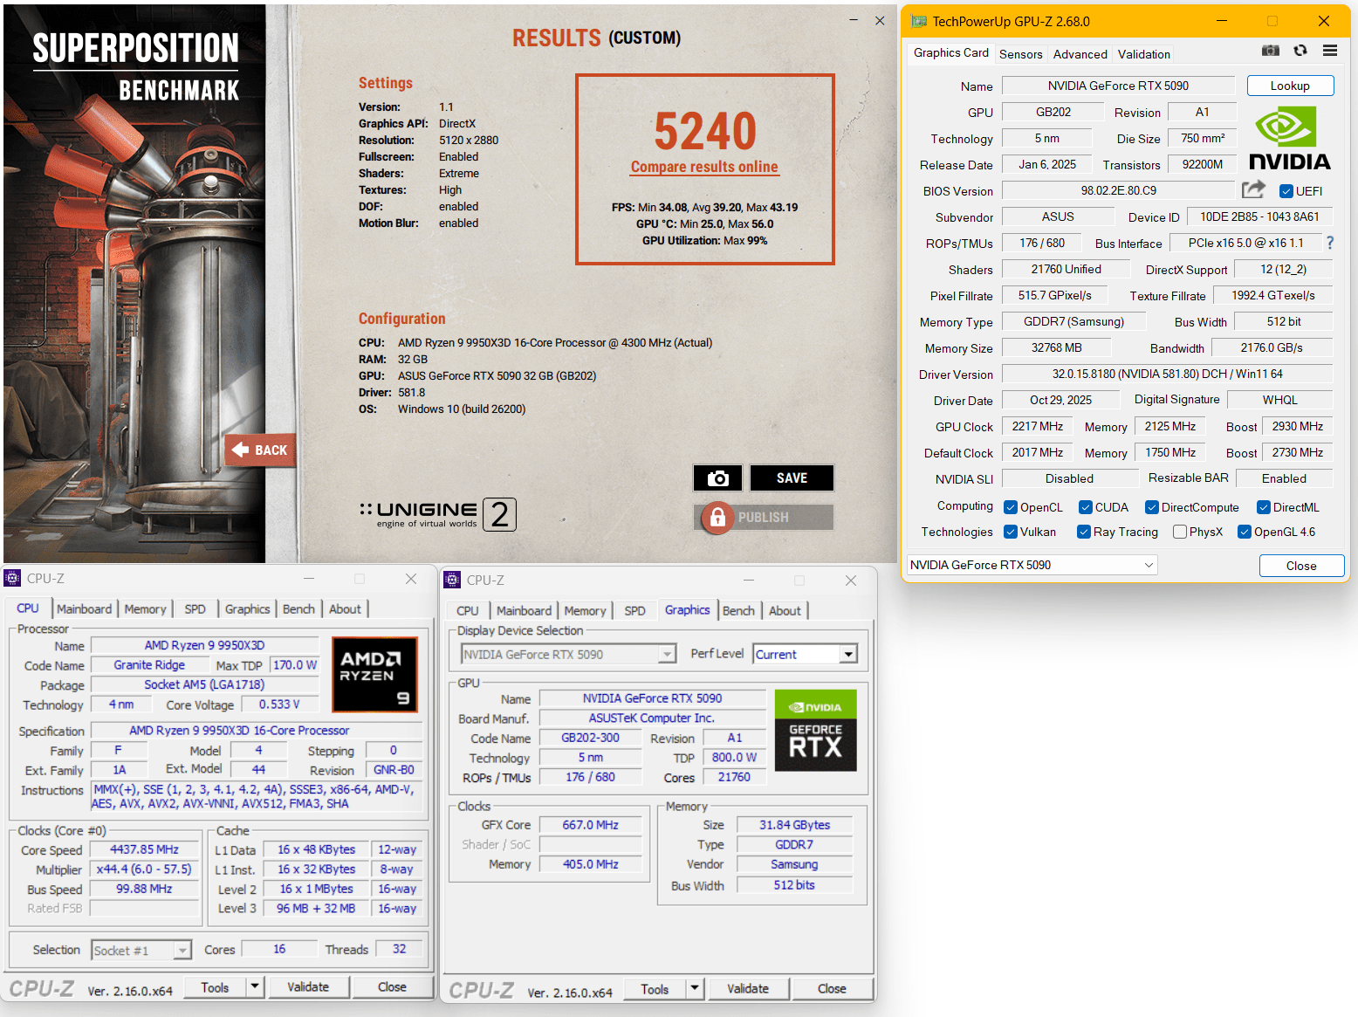Click the right CPU-Z window title icon
Viewport: 1358px width, 1017px height.
[452, 580]
